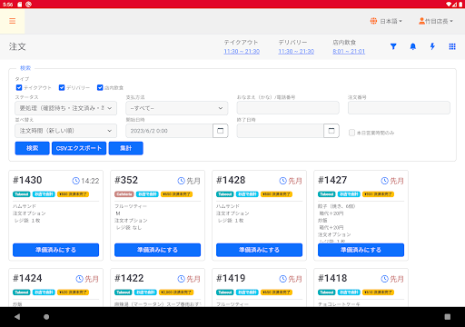
Task: Mark order #352 as 準備済み
Action: click(157, 250)
